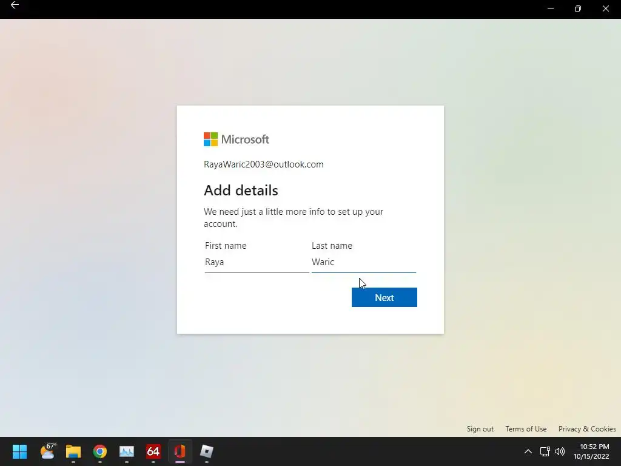This screenshot has width=621, height=466.
Task: Open the system monitor graph app
Action: pos(127,451)
